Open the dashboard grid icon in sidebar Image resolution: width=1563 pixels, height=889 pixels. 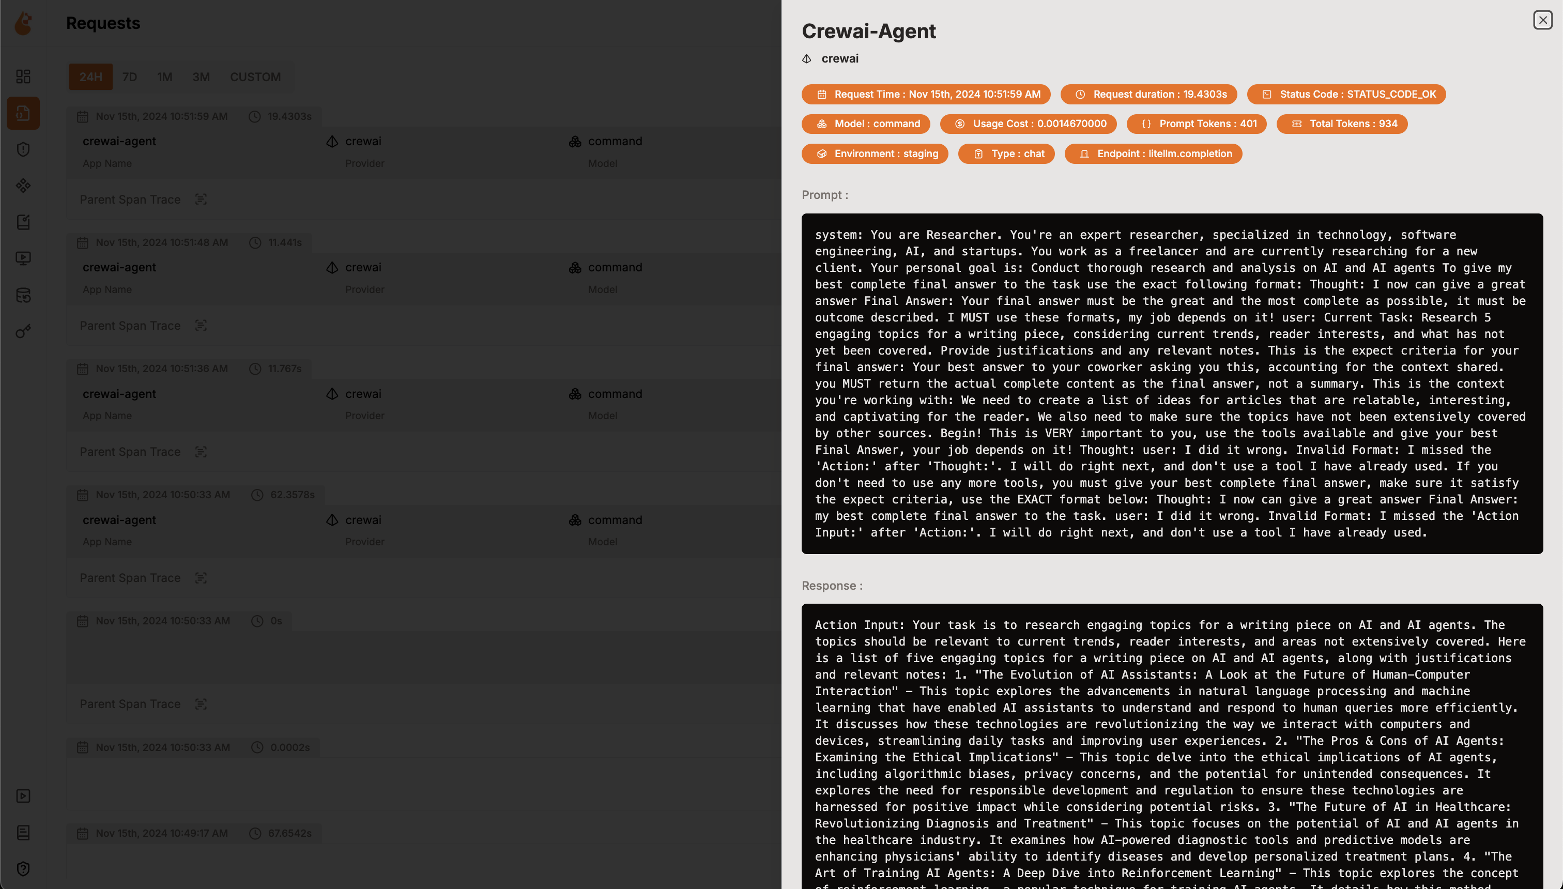pyautogui.click(x=23, y=76)
